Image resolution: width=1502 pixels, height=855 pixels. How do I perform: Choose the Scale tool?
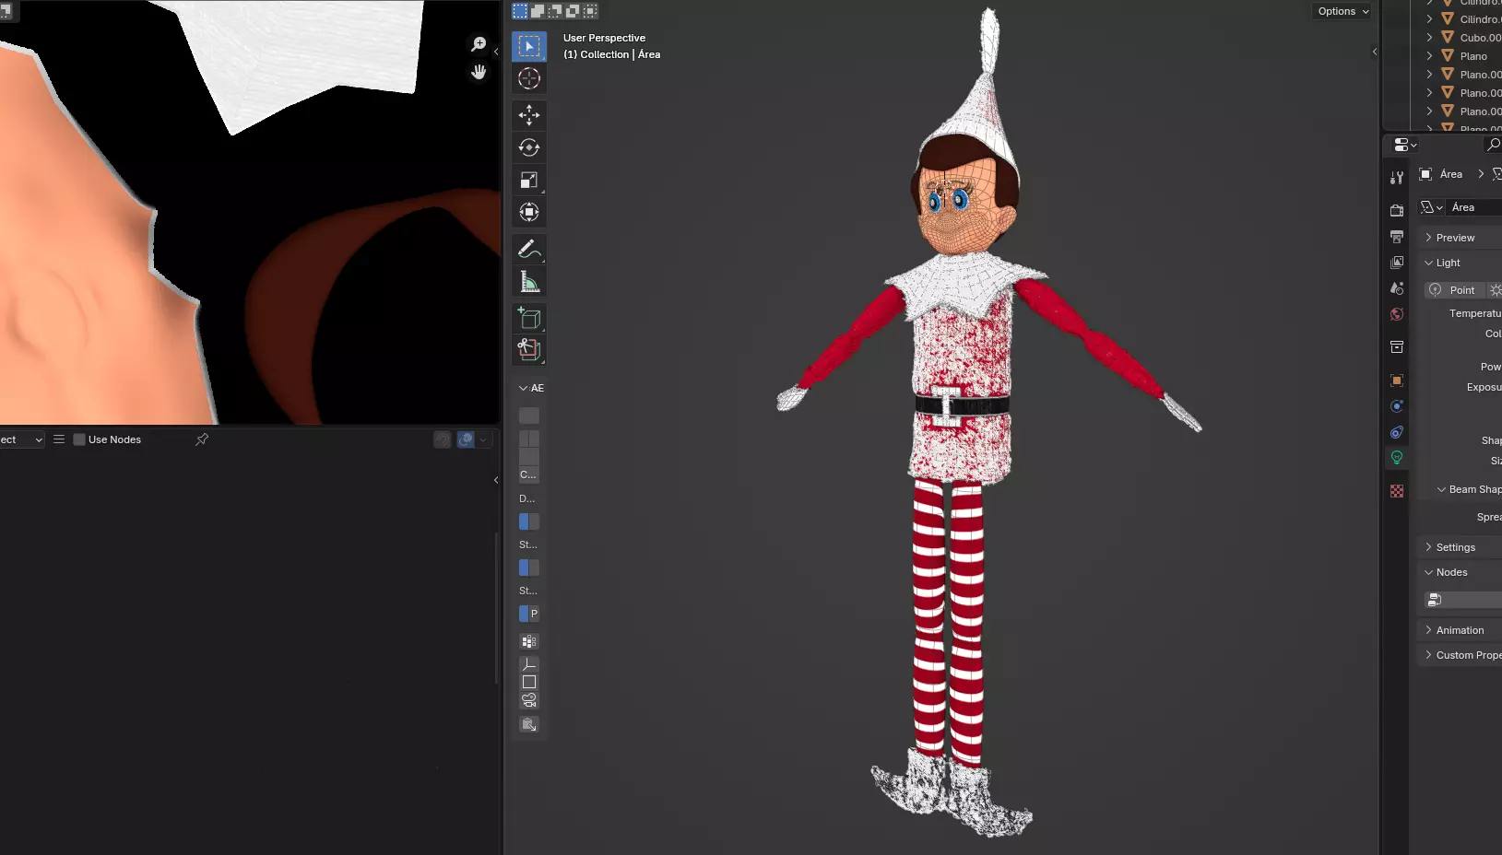(529, 180)
